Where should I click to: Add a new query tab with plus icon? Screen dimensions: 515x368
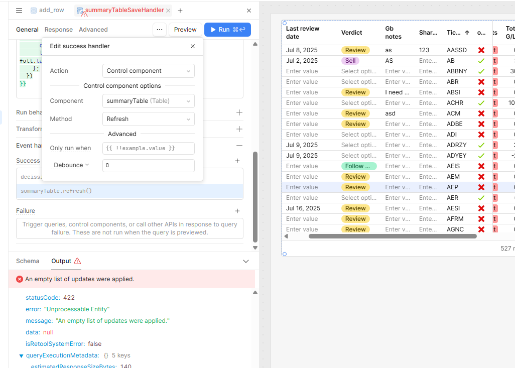point(180,11)
